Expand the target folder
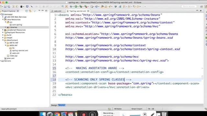The height and width of the screenshot is (116, 207). pos(3,38)
